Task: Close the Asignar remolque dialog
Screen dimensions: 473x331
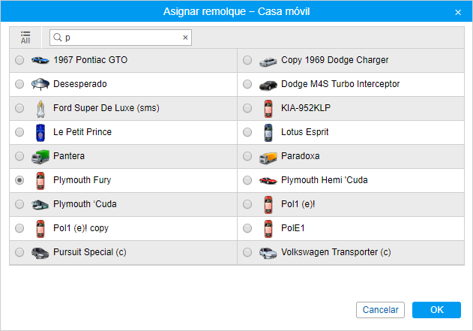Action: 458,11
